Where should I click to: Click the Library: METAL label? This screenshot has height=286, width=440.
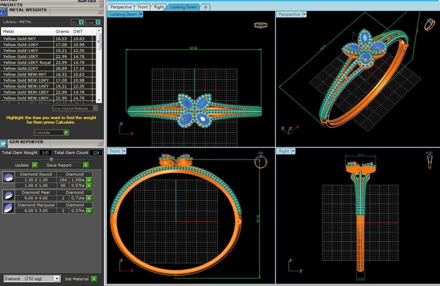click(17, 22)
